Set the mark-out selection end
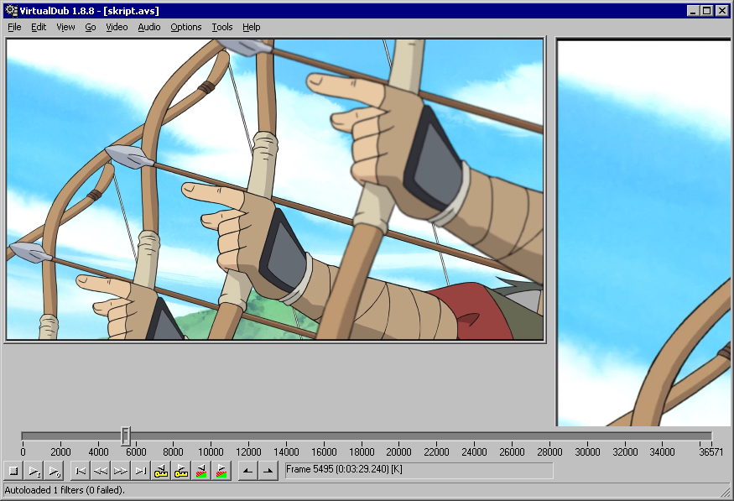Viewport: 734px width, 501px height. pyautogui.click(x=268, y=471)
